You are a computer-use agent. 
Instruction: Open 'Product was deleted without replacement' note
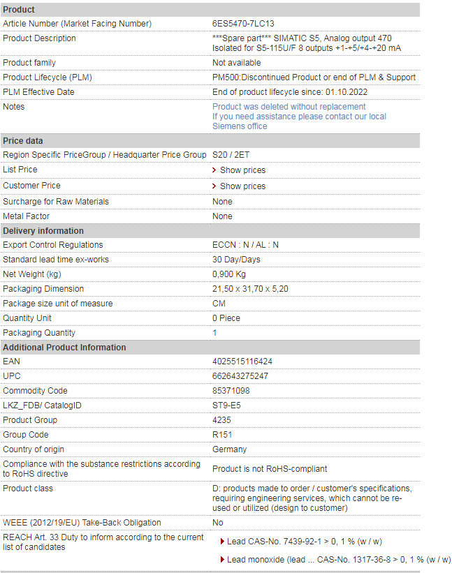pos(289,107)
